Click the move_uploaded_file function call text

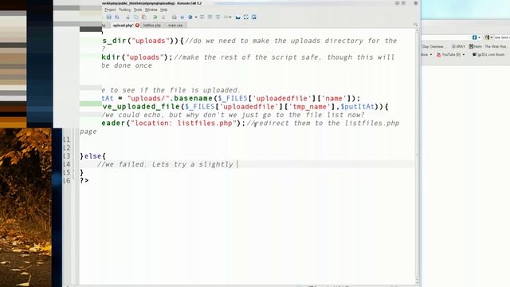click(x=141, y=107)
